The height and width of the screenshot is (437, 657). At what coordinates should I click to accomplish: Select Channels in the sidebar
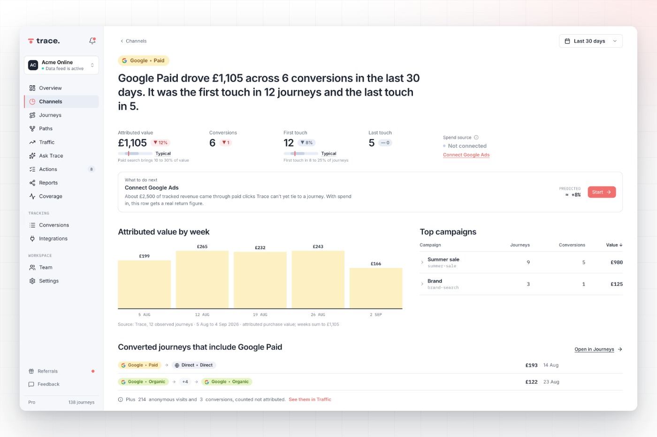tap(61, 102)
